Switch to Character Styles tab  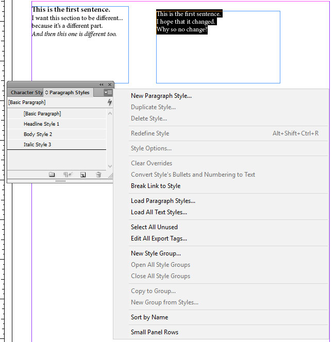pyautogui.click(x=25, y=93)
